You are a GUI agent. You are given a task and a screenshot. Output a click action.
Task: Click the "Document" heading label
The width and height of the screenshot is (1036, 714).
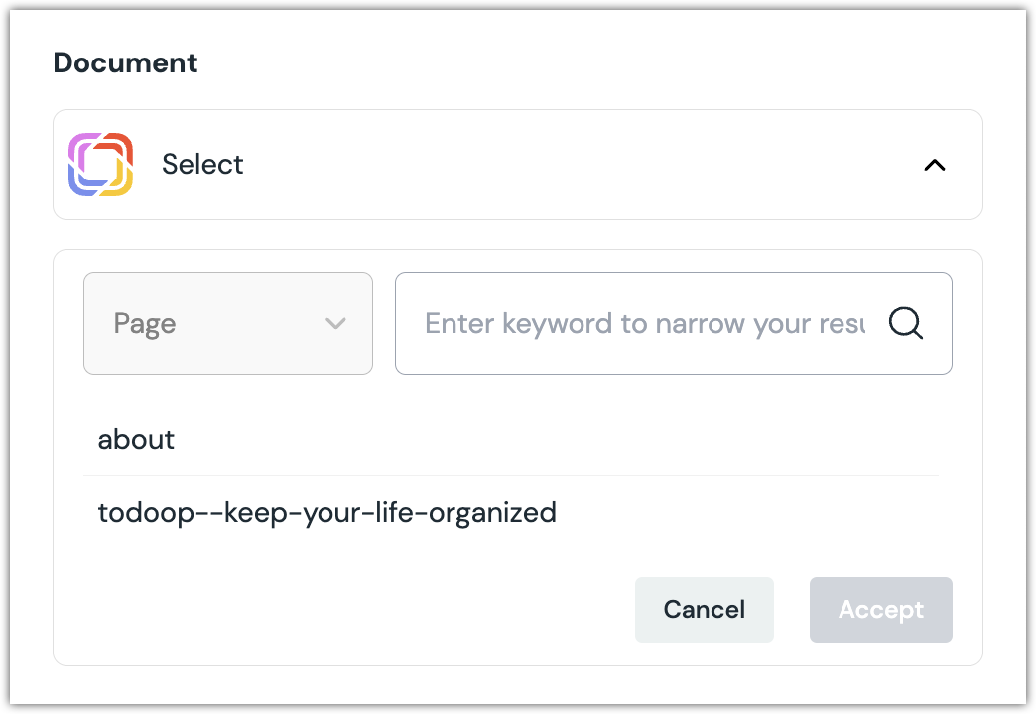click(125, 63)
